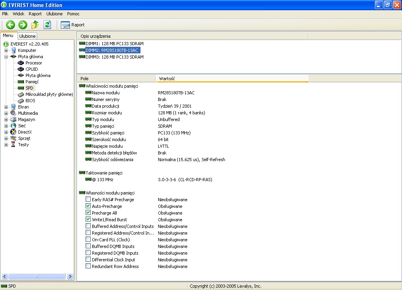Collapse the top-level Płyta główna node
The image size is (402, 290).
pos(6,57)
